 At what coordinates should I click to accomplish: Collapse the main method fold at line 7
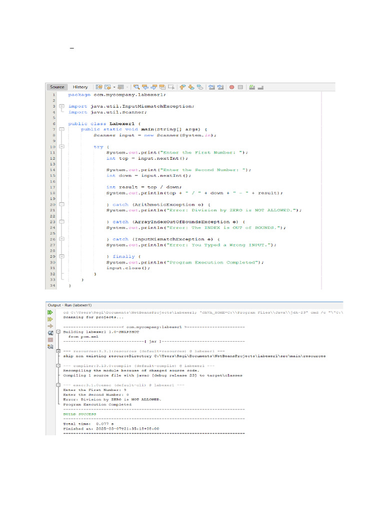pyautogui.click(x=61, y=129)
